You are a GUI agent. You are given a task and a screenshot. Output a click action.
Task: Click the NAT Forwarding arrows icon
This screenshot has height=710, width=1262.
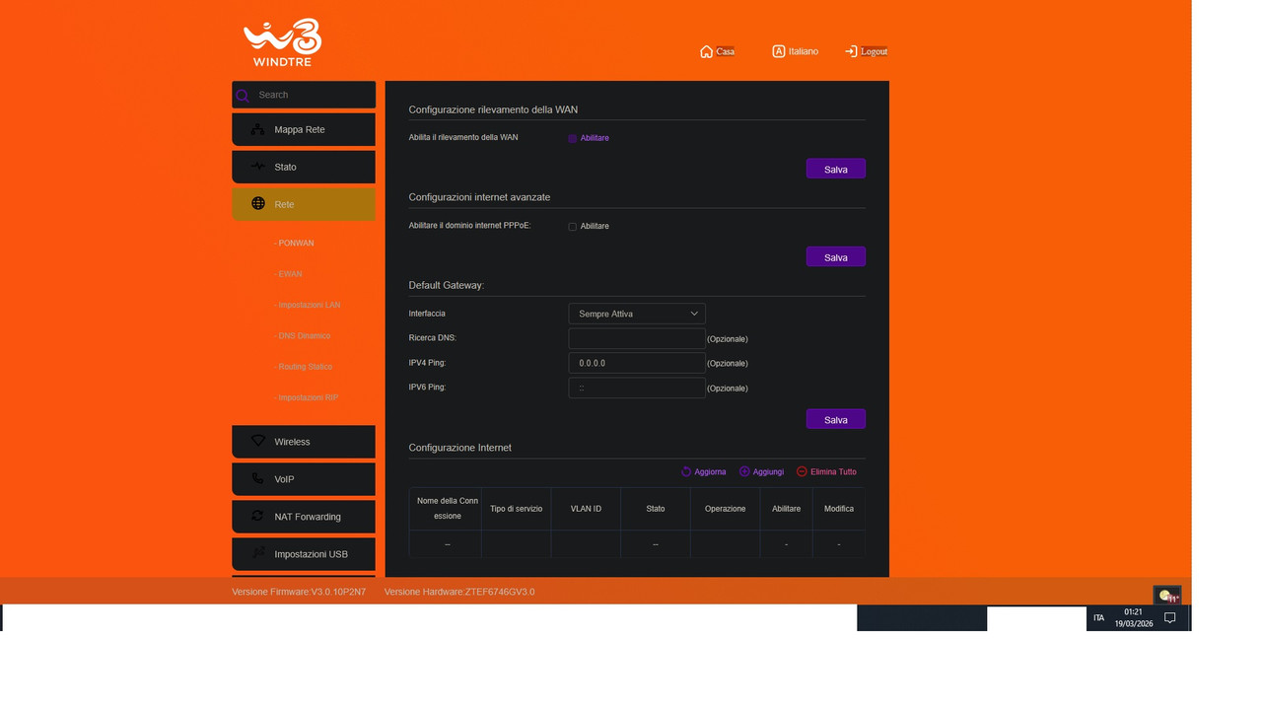pyautogui.click(x=258, y=516)
